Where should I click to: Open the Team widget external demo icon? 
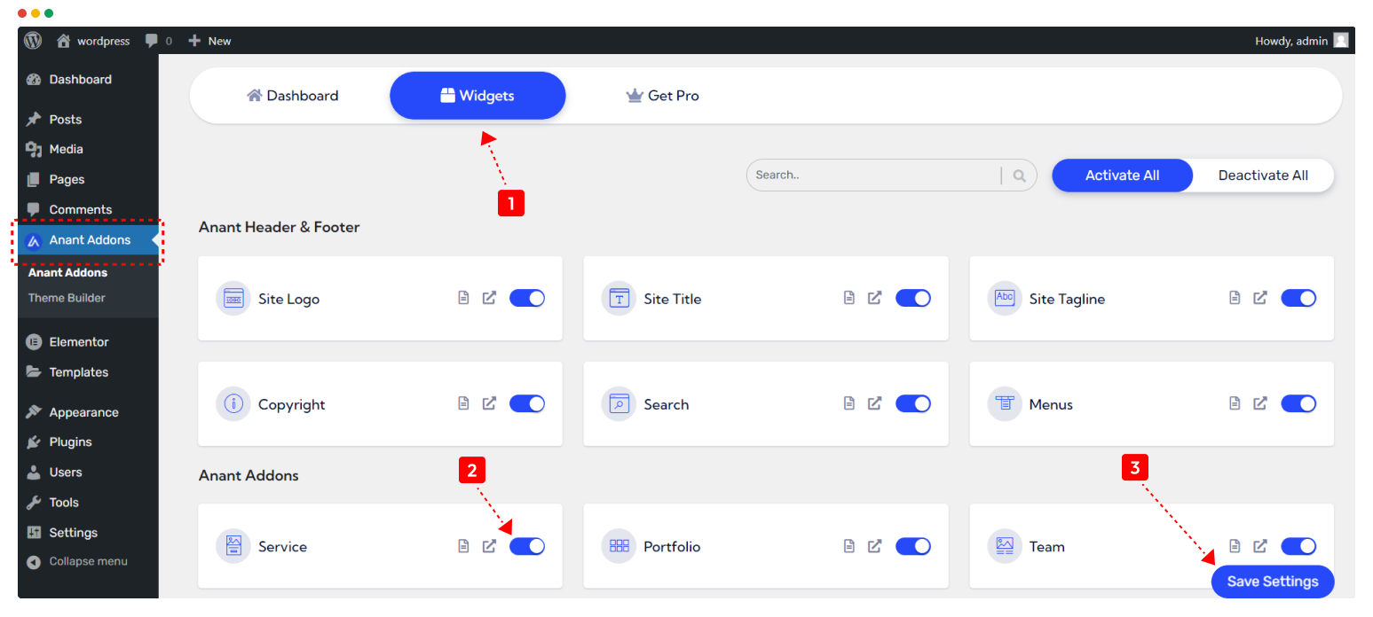point(1260,546)
